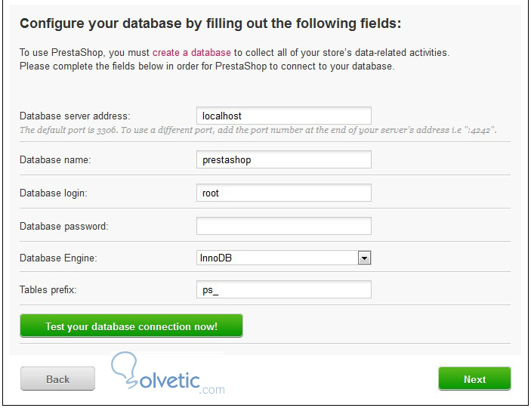Click the 'Database server address:' label
Viewport: 531px width, 408px height.
[x=75, y=116]
